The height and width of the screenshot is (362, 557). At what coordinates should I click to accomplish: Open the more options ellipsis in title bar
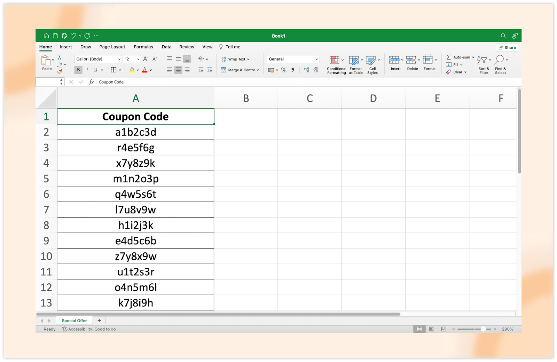[96, 36]
